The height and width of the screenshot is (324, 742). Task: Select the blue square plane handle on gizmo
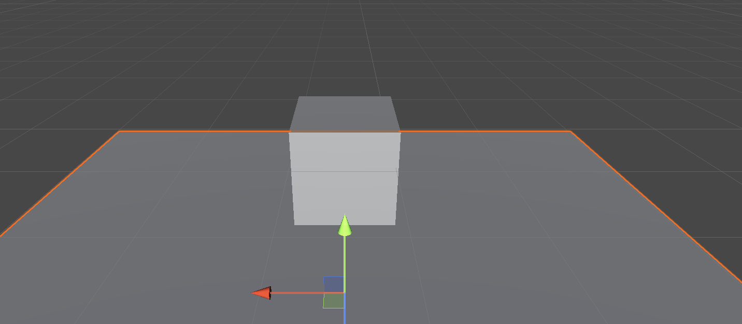334,285
